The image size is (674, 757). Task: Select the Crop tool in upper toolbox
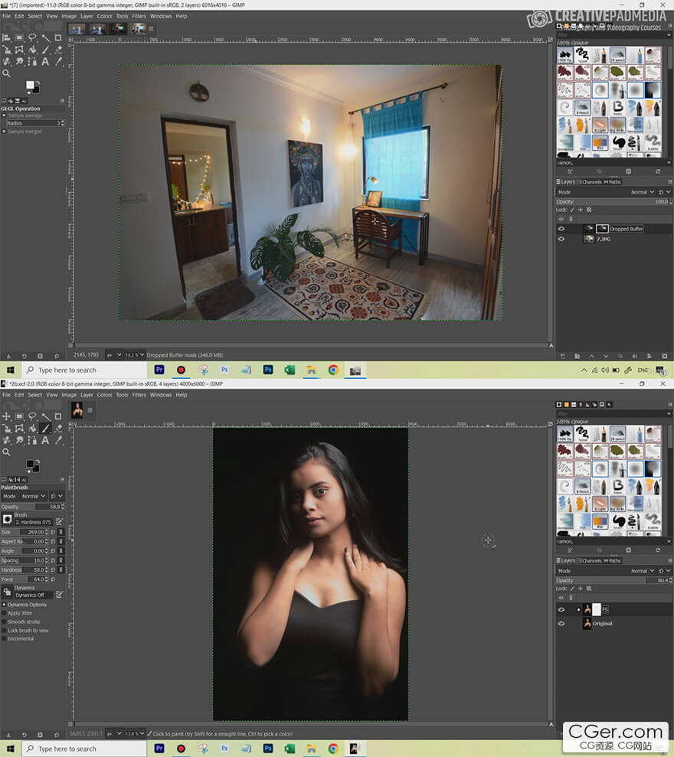click(x=59, y=37)
